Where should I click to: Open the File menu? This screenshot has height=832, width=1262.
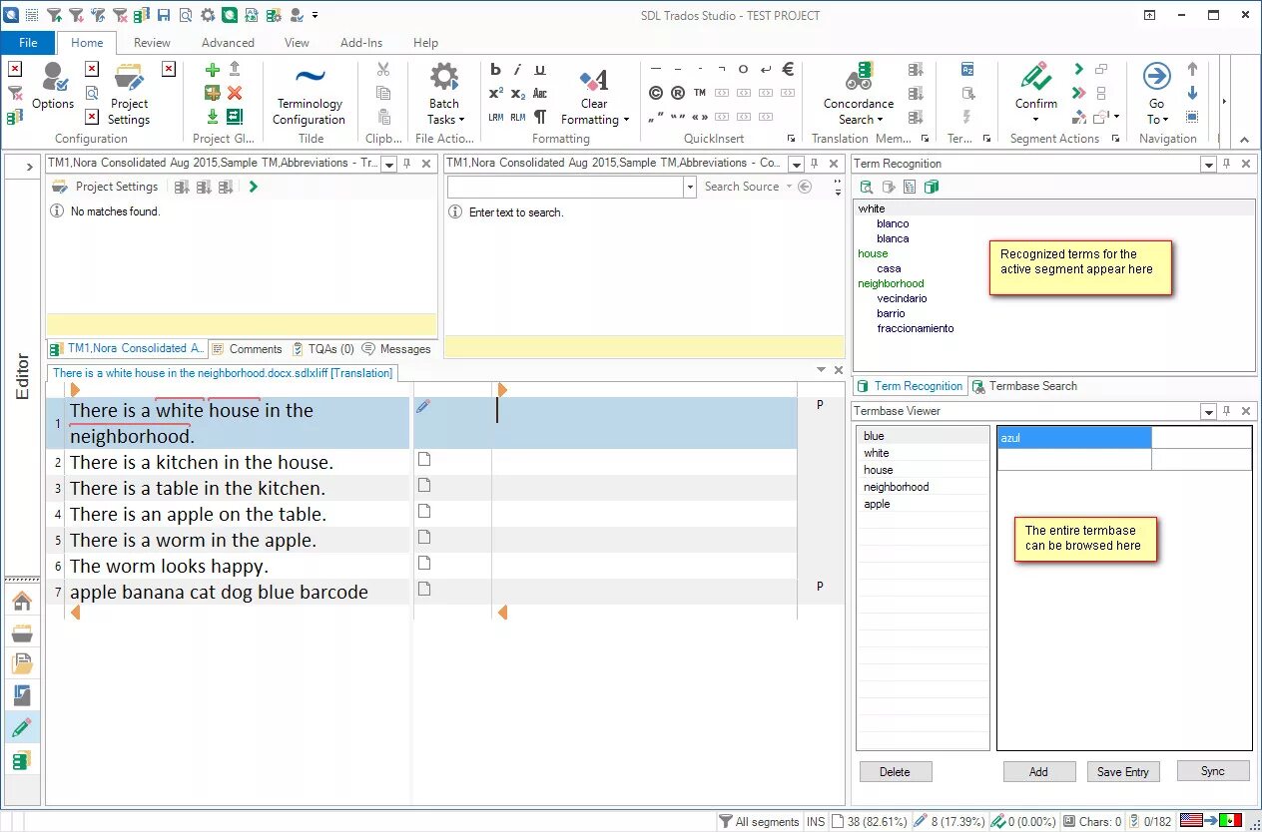tap(28, 43)
